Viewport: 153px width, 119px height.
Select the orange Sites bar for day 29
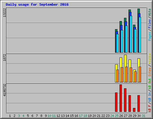(135, 77)
